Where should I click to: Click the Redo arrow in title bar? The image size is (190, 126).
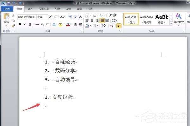[x=20, y=3]
